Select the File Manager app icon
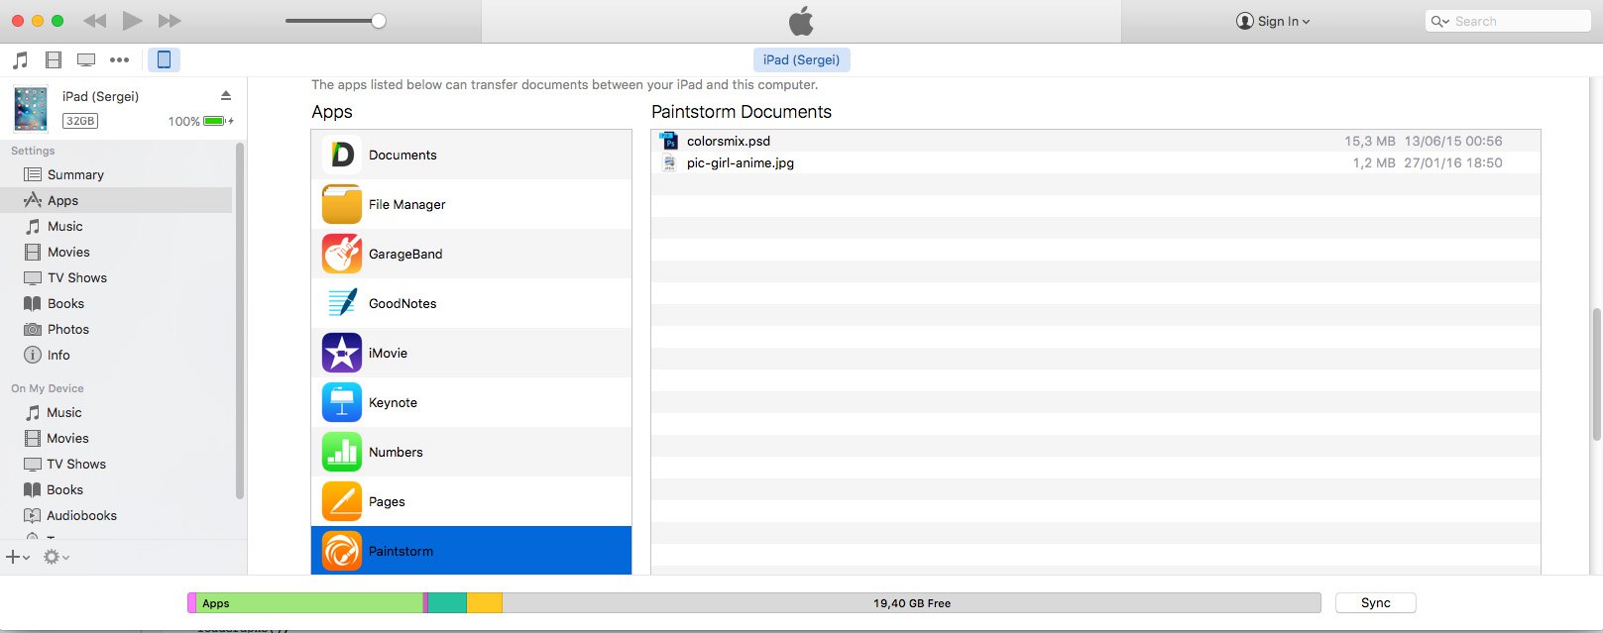 click(x=342, y=204)
